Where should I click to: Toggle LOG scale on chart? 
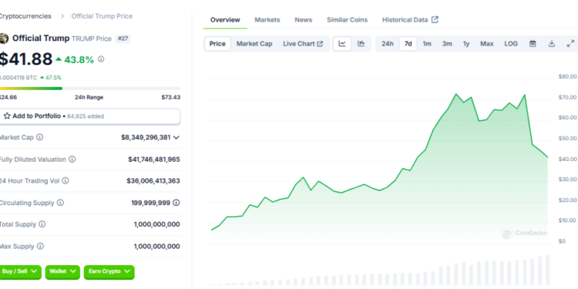pyautogui.click(x=511, y=43)
